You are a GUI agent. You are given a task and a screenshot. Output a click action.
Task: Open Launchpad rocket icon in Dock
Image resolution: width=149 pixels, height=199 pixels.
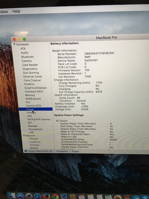29,196
